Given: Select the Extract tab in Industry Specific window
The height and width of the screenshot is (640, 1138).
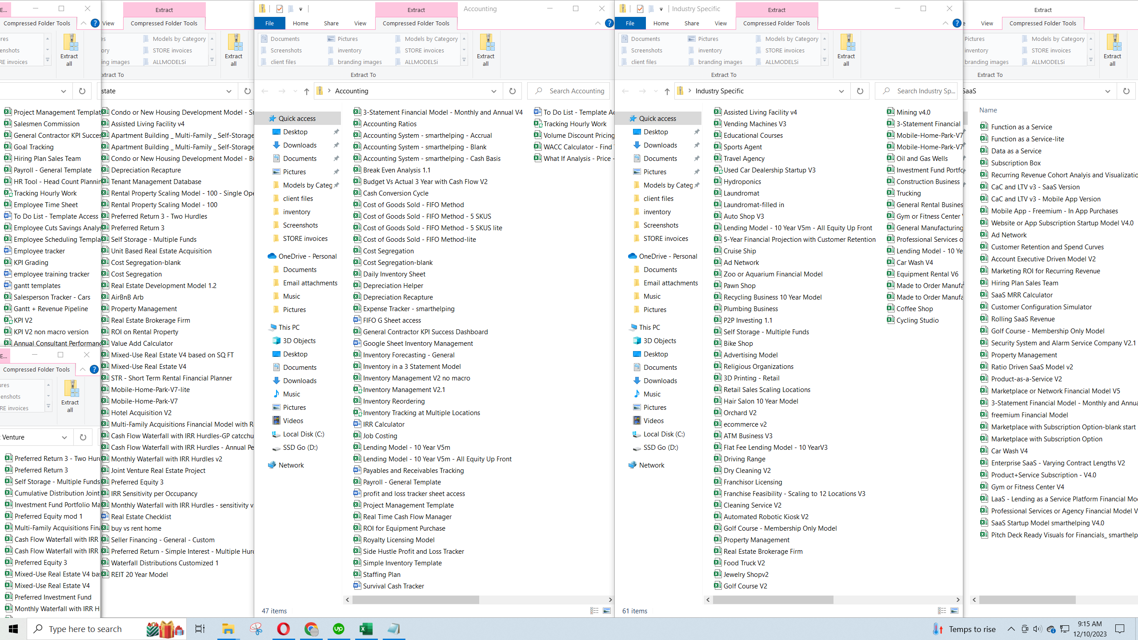Looking at the screenshot, I should pyautogui.click(x=777, y=10).
